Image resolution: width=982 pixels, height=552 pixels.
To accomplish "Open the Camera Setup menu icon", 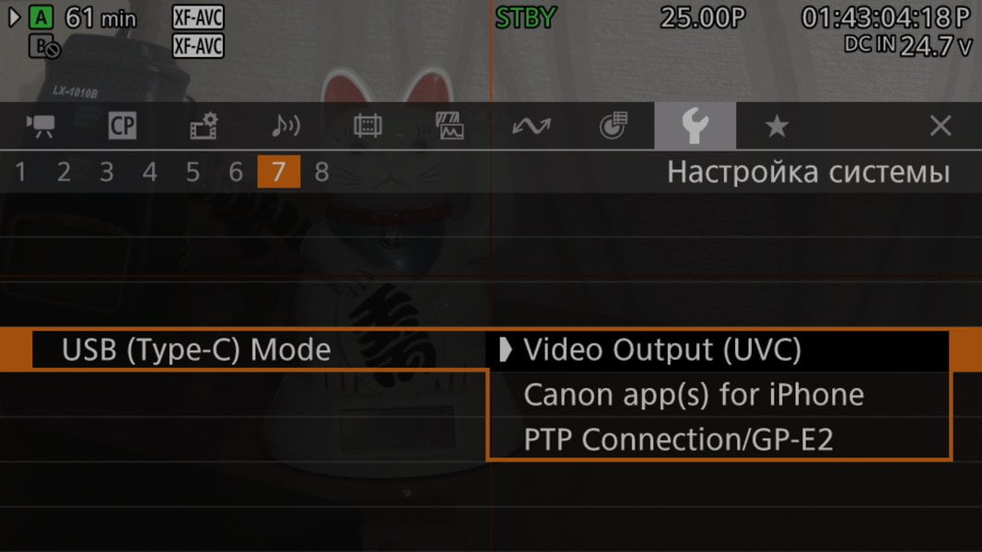I will (41, 126).
